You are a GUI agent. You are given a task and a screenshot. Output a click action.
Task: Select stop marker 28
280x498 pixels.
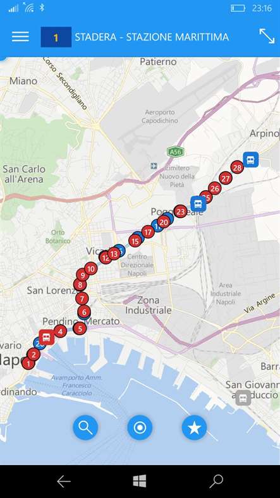pos(237,167)
